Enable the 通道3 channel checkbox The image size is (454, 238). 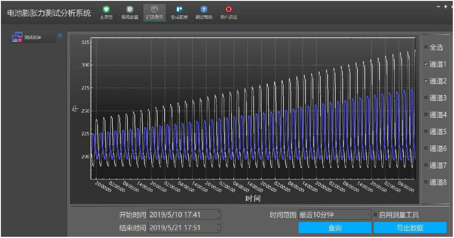pos(426,98)
